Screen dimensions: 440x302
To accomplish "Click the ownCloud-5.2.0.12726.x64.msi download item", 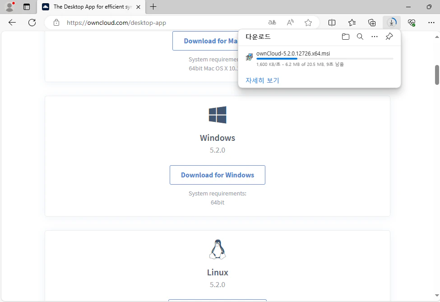I will click(320, 59).
